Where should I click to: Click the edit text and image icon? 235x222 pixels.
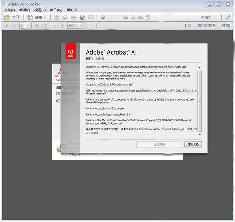coord(82,17)
